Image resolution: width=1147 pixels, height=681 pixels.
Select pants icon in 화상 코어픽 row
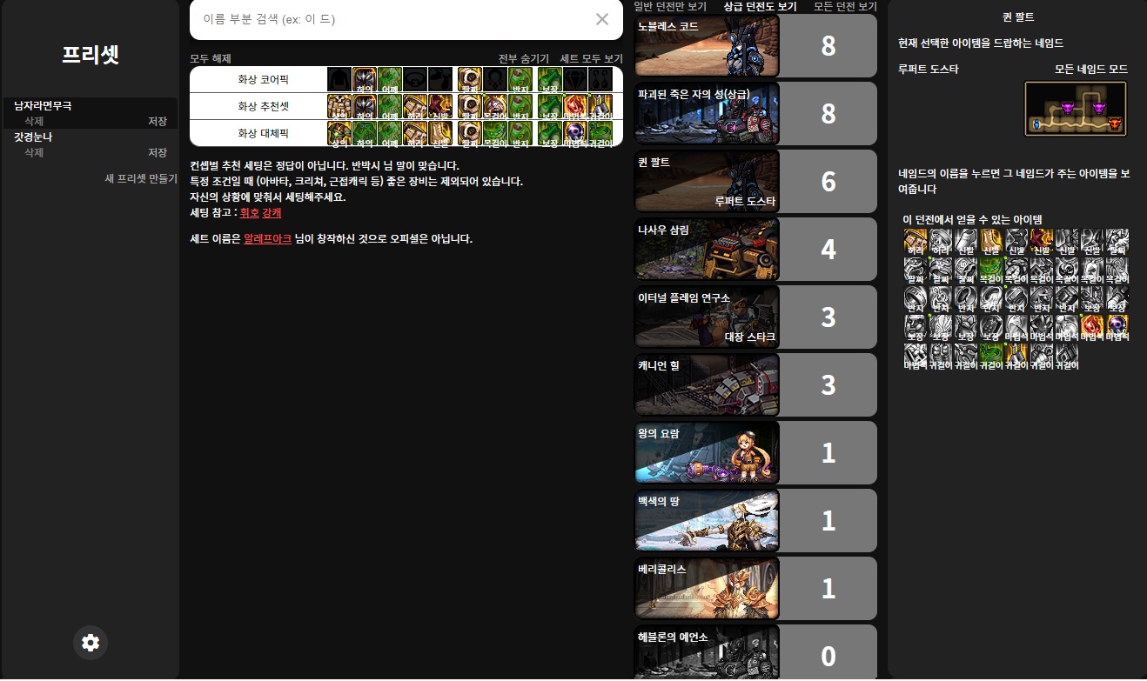365,79
